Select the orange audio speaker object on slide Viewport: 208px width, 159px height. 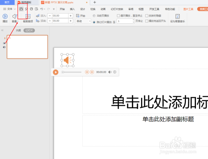pyautogui.click(x=67, y=60)
